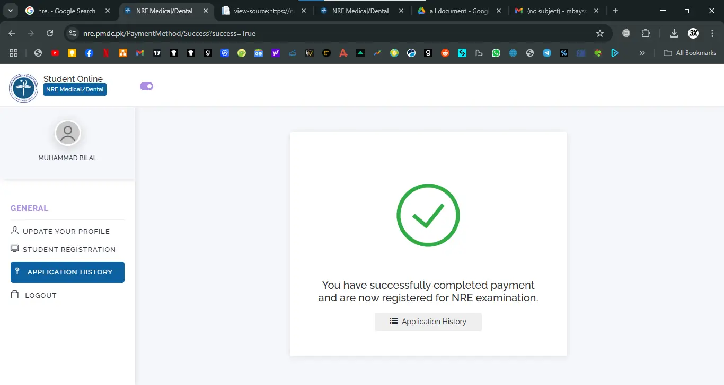The width and height of the screenshot is (724, 385).
Task: Open the WhatsApp bookmark icon
Action: pos(496,53)
